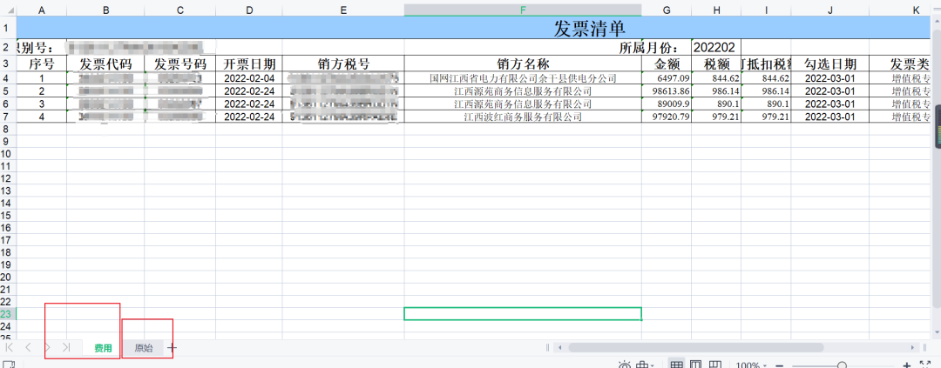Select column C header

pos(180,10)
